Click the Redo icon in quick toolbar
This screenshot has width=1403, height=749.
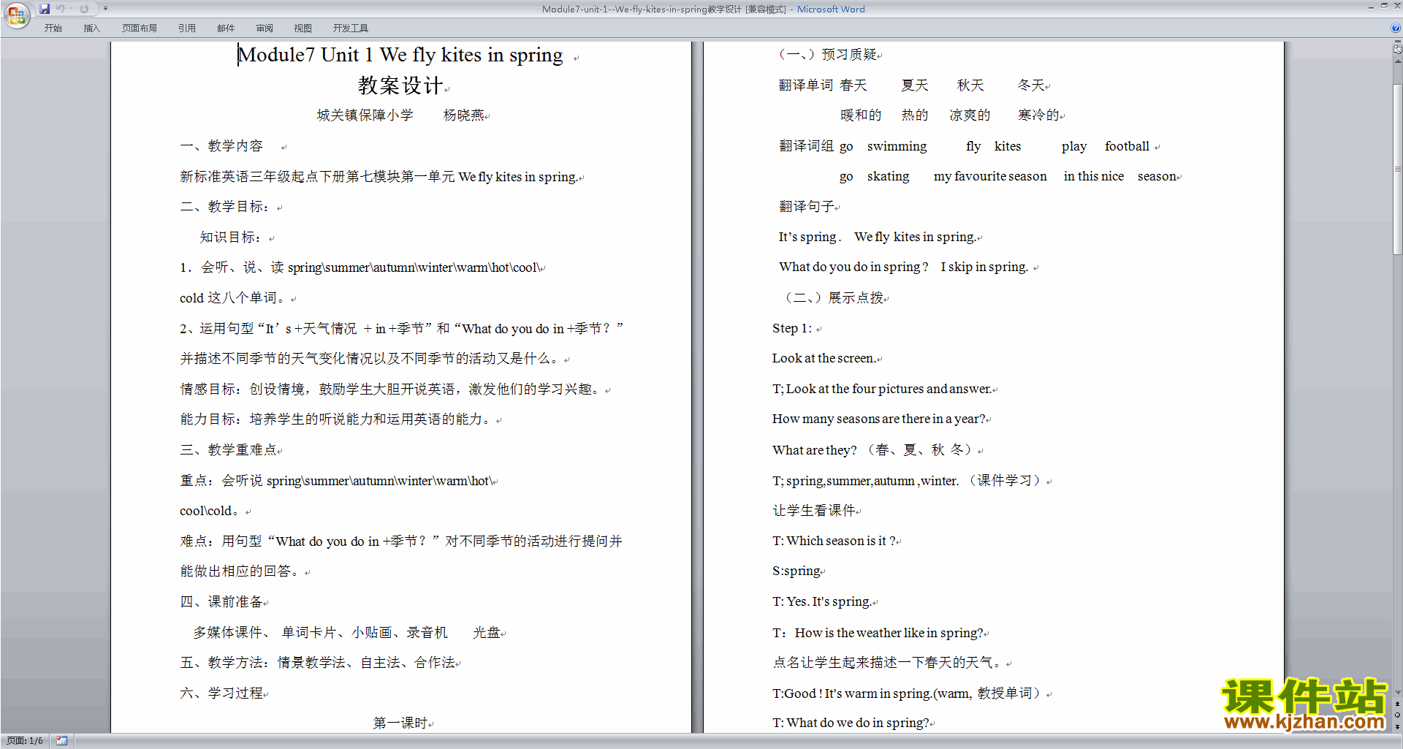point(84,9)
